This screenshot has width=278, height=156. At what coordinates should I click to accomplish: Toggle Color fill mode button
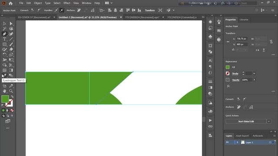[3, 110]
